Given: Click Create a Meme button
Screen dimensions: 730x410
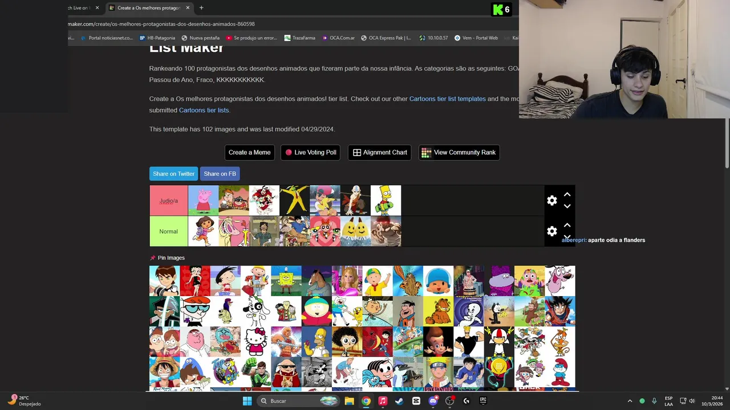Looking at the screenshot, I should pyautogui.click(x=249, y=153).
